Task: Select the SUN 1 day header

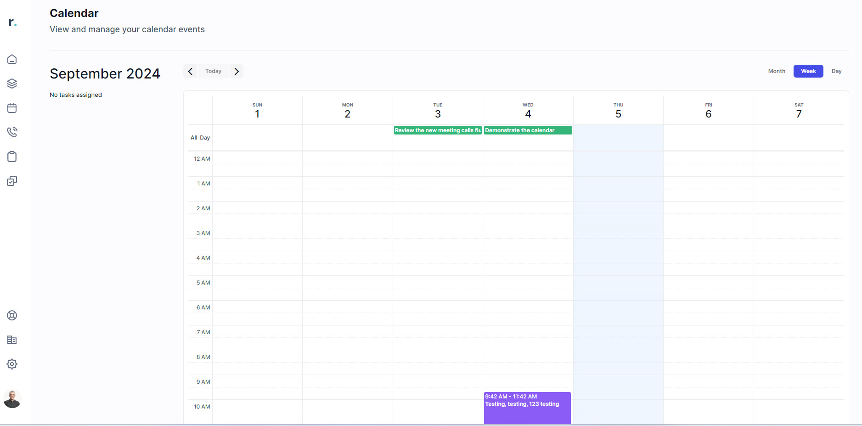Action: click(257, 109)
